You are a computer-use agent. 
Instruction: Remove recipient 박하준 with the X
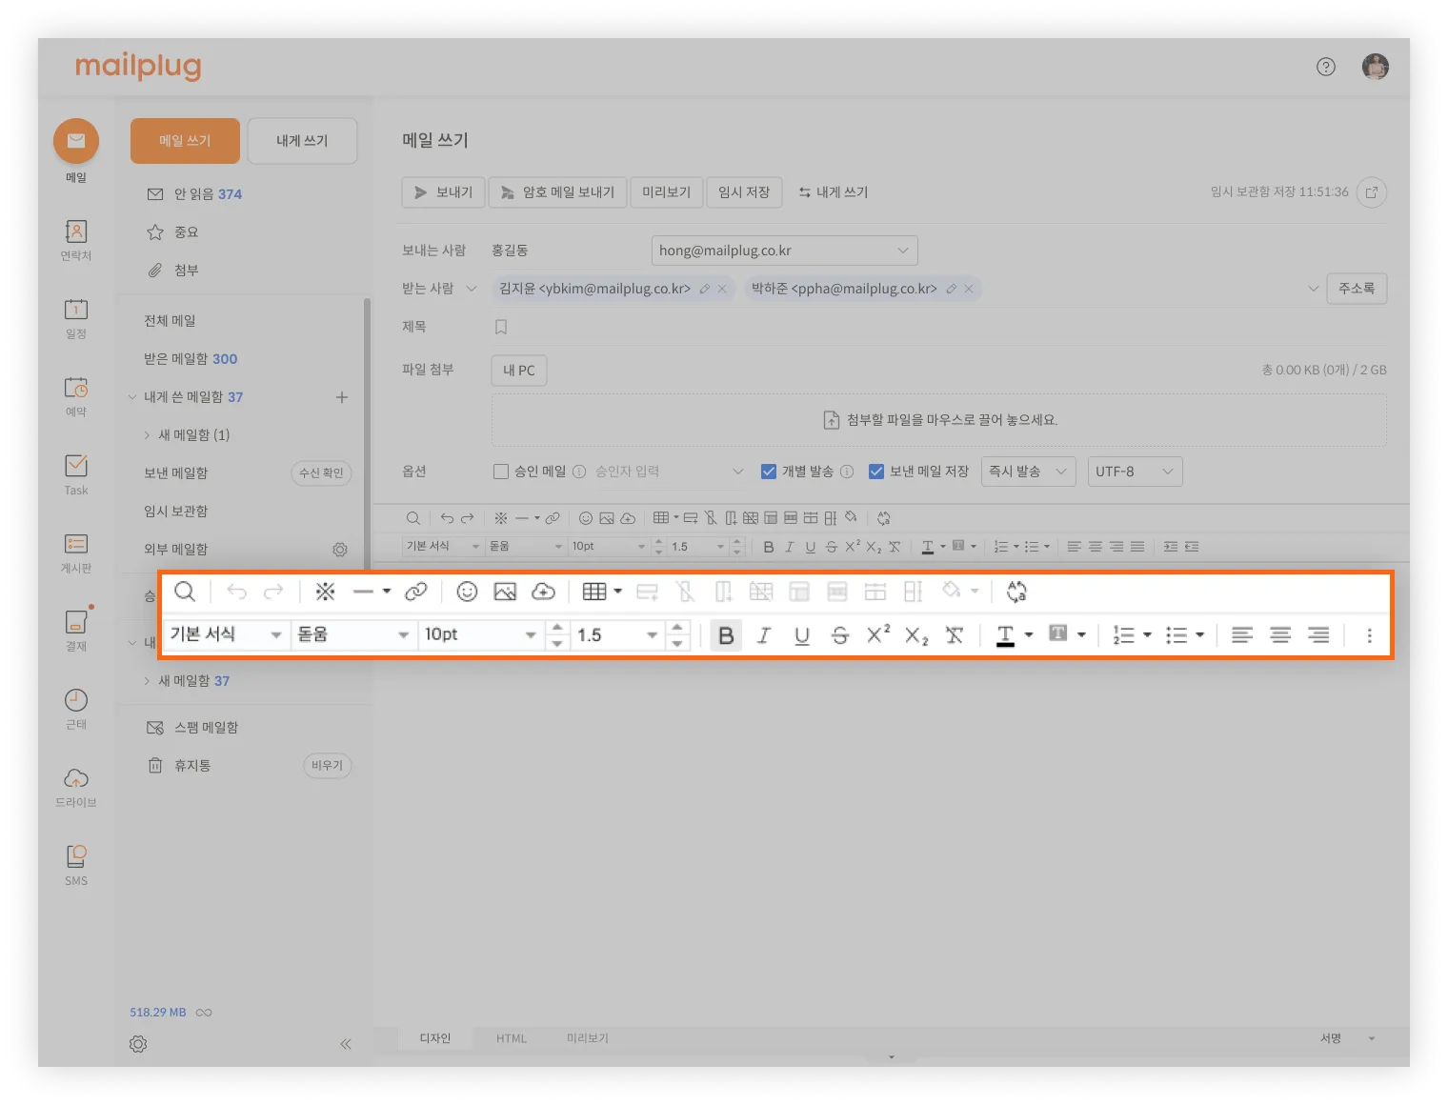tap(969, 289)
